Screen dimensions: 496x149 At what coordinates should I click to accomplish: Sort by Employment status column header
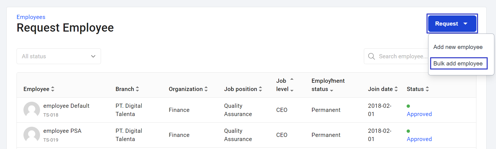pyautogui.click(x=328, y=85)
